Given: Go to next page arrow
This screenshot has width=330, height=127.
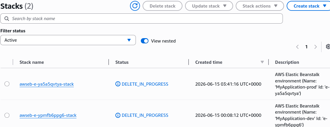Looking at the screenshot, I should pos(315,47).
